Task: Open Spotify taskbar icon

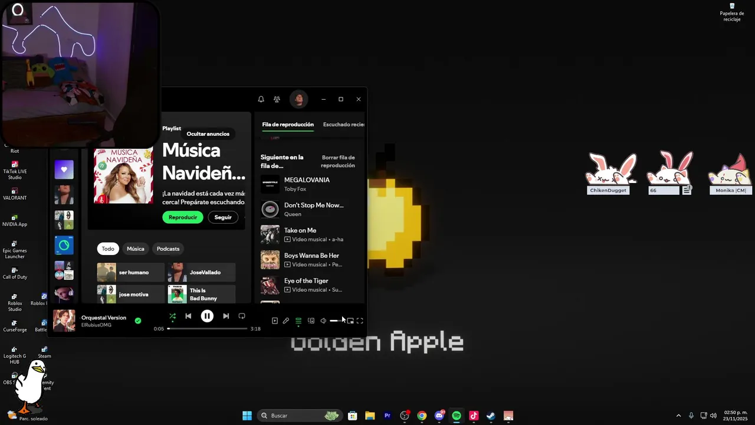Action: pyautogui.click(x=457, y=416)
